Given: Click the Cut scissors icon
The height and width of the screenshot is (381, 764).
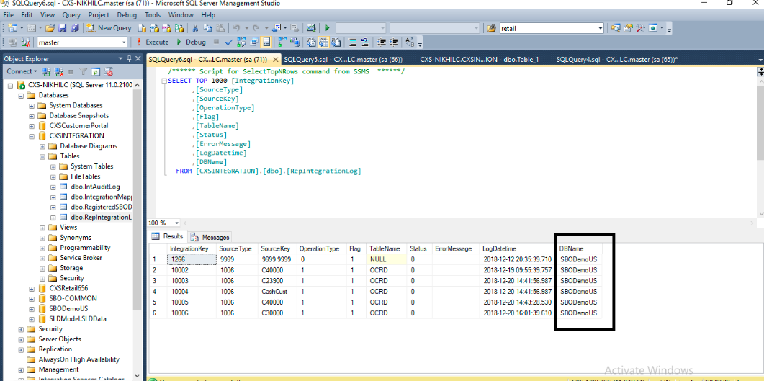Looking at the screenshot, I should pos(195,28).
